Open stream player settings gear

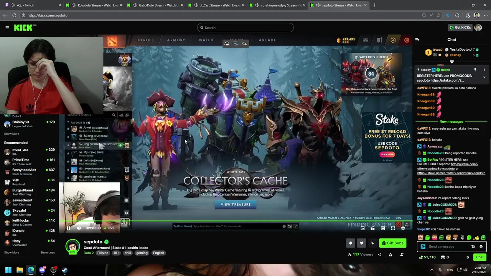click(x=403, y=228)
